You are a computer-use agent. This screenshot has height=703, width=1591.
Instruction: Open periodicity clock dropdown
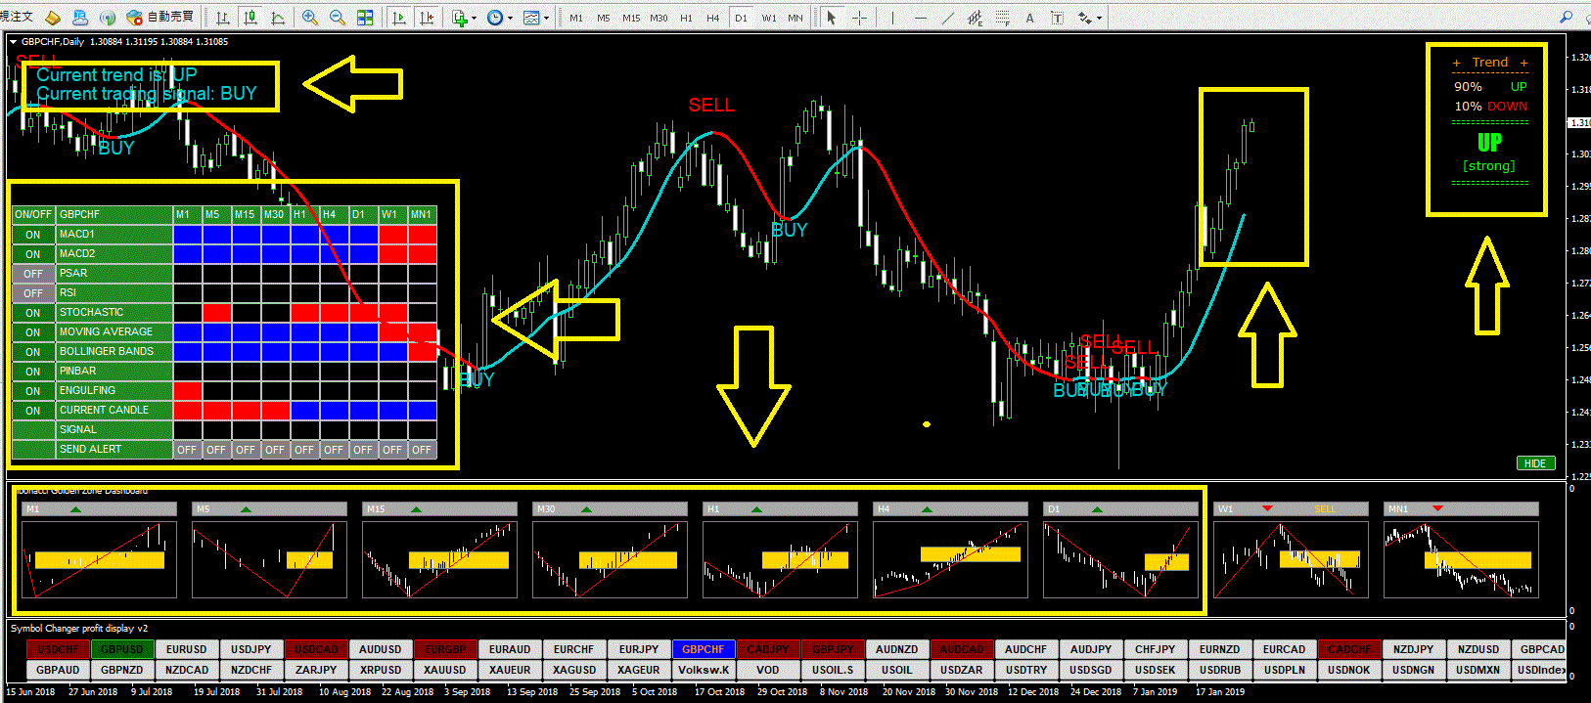pyautogui.click(x=499, y=18)
